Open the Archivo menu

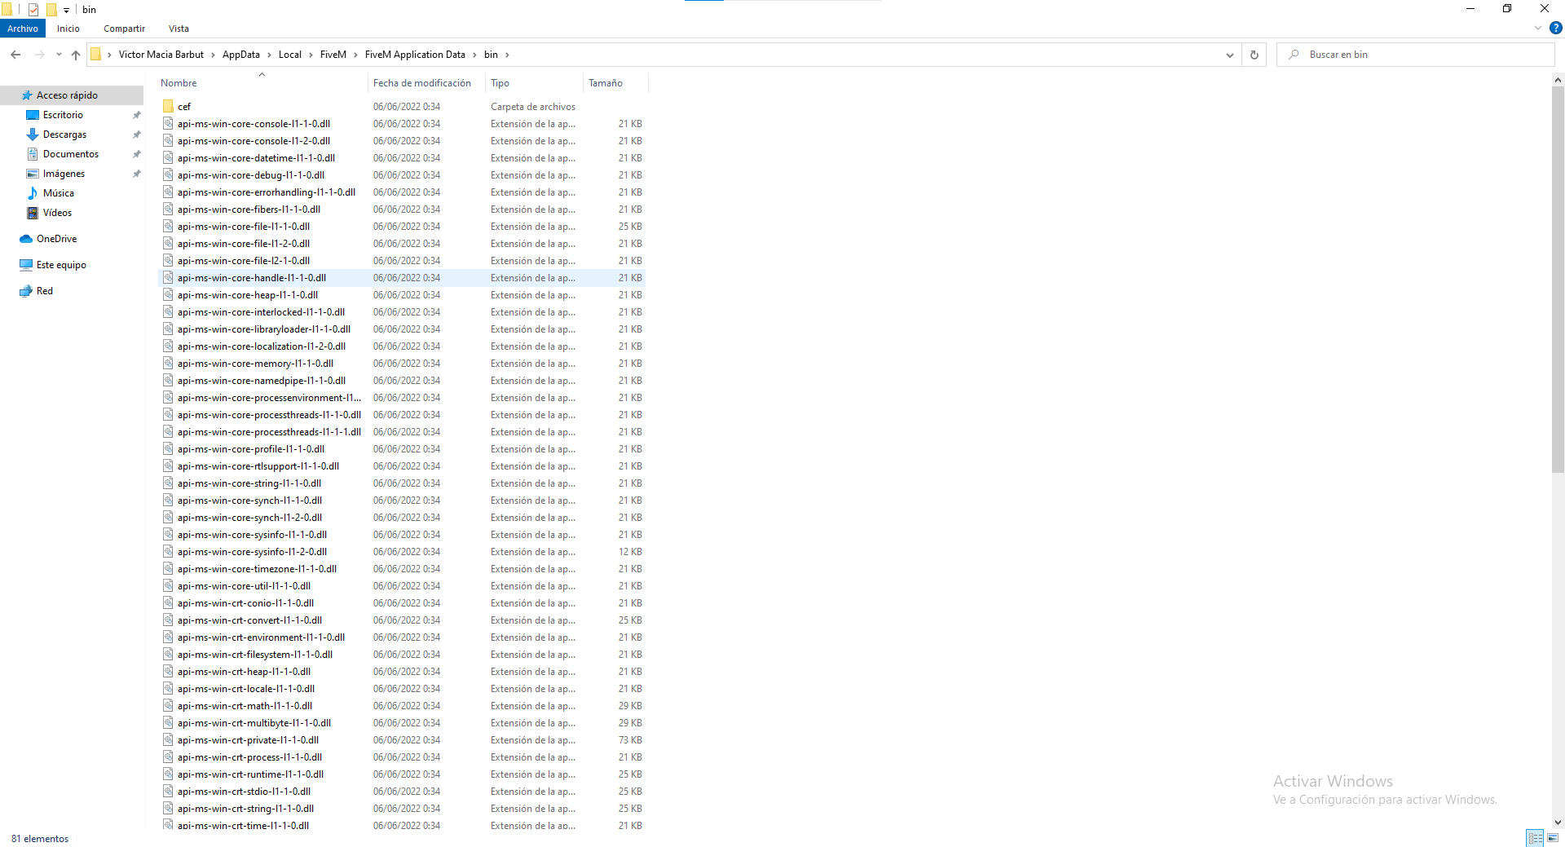pyautogui.click(x=23, y=29)
